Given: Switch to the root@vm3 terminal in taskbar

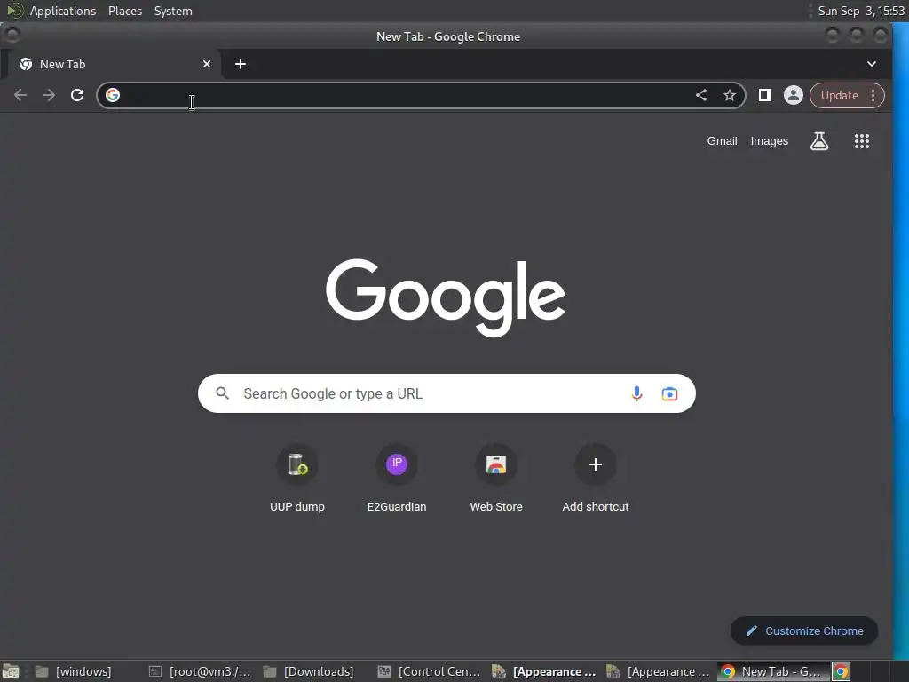Looking at the screenshot, I should pos(200,671).
